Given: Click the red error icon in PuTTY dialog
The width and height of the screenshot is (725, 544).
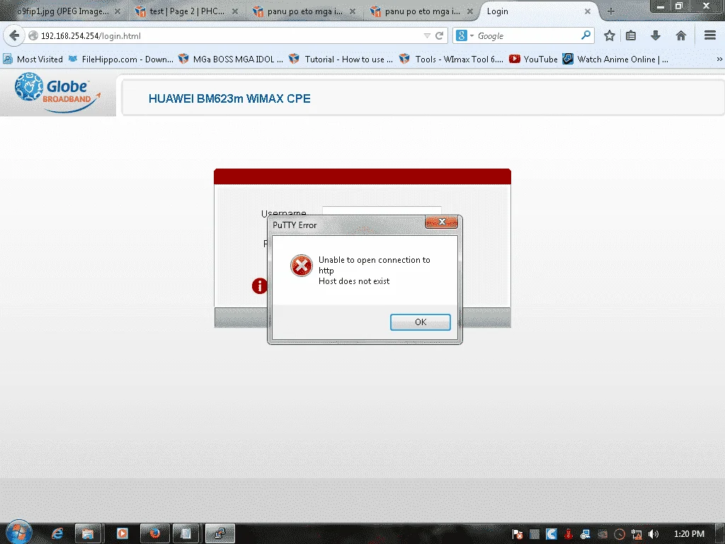Looking at the screenshot, I should (302, 266).
